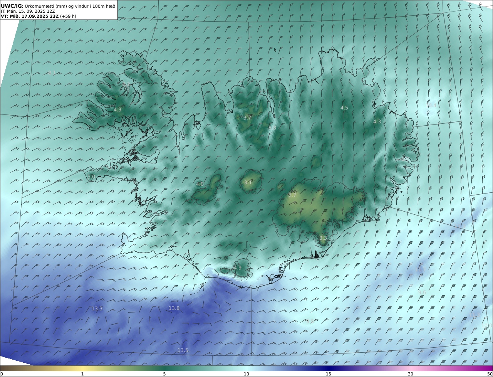Click the colorbar tick label 1
493x377 pixels.
pos(82,374)
